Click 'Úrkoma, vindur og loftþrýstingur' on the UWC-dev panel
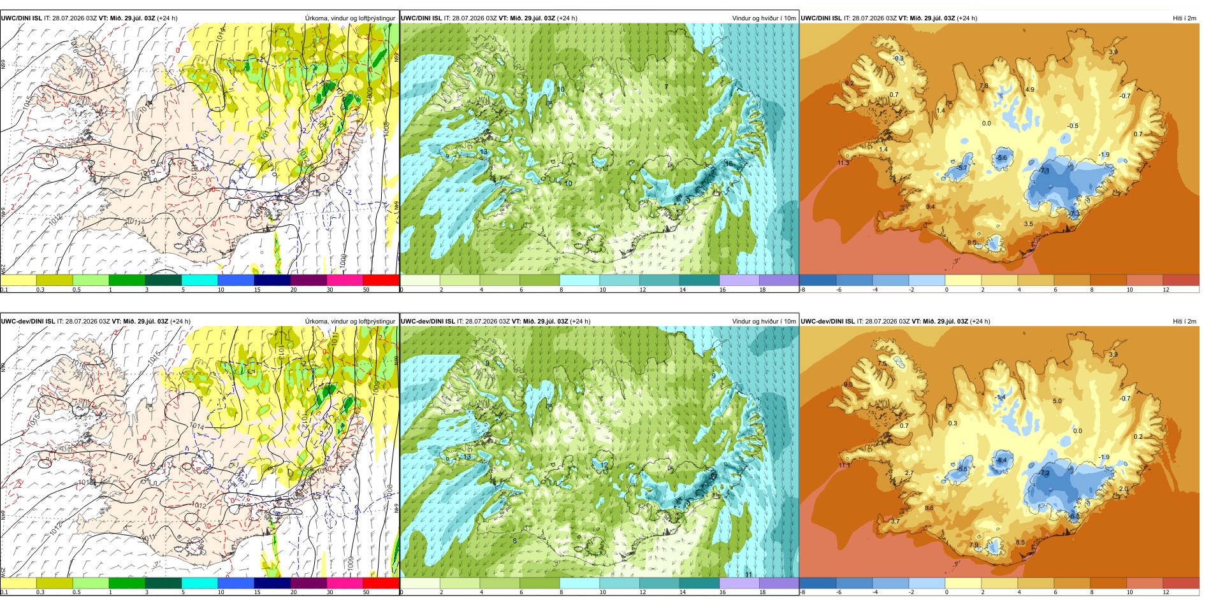 click(350, 322)
